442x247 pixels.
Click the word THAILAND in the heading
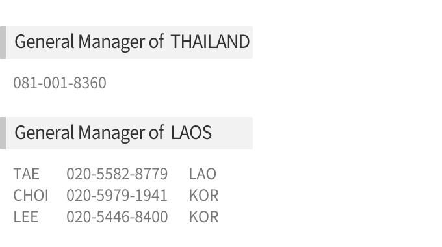coord(211,42)
